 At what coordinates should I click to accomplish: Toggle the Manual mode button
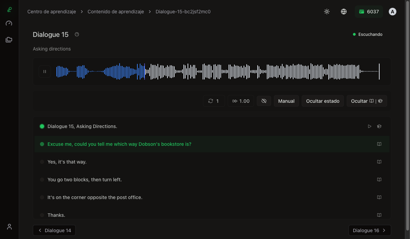pos(286,101)
